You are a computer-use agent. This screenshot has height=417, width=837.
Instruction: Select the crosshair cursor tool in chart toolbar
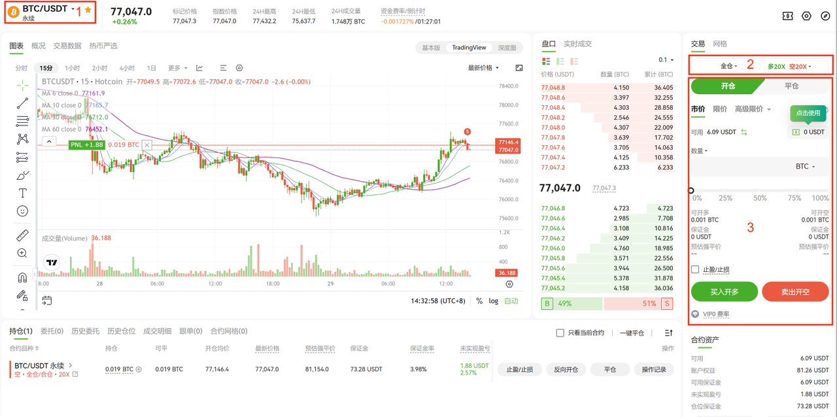[22, 85]
